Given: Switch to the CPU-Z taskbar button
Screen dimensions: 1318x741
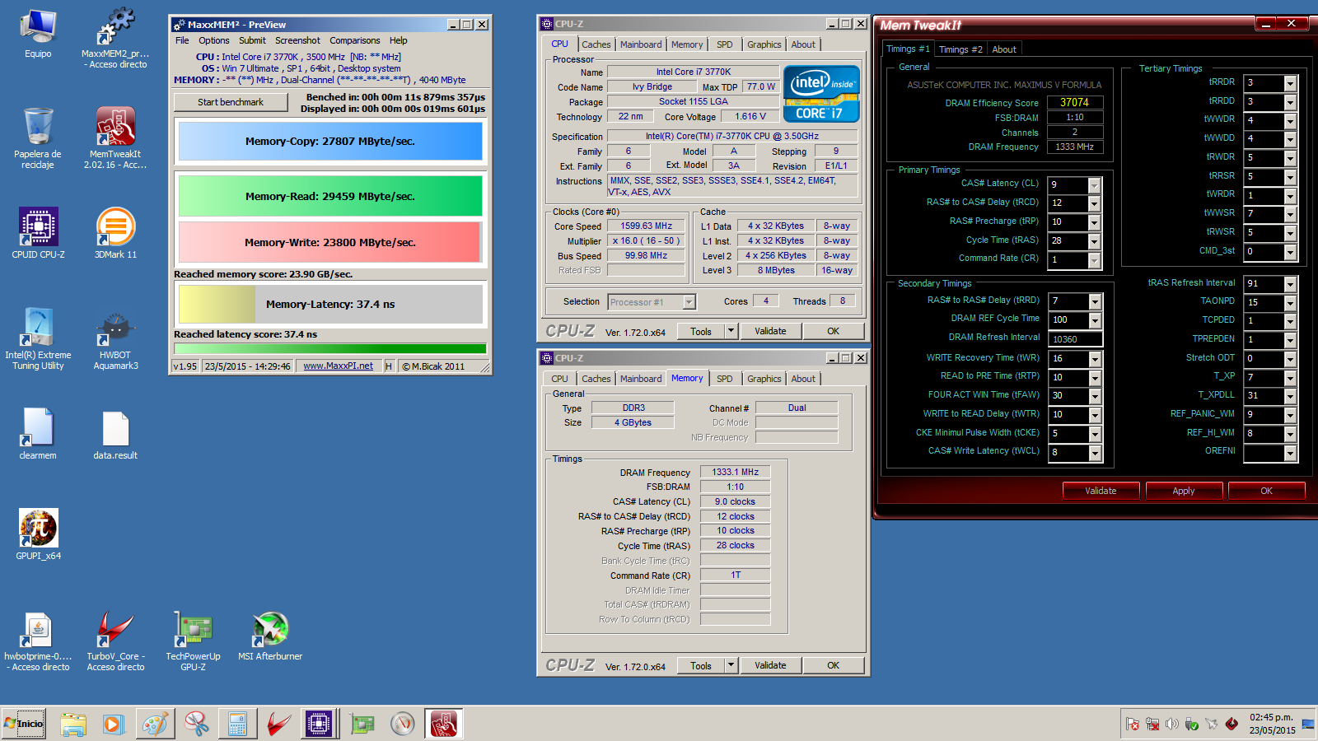Looking at the screenshot, I should [x=319, y=724].
